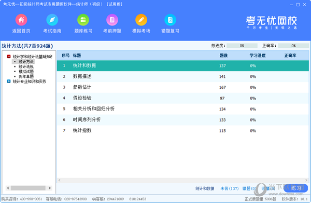This screenshot has height=203, width=311.
Task: Click the 正确率 column header
Action: (x=290, y=56)
